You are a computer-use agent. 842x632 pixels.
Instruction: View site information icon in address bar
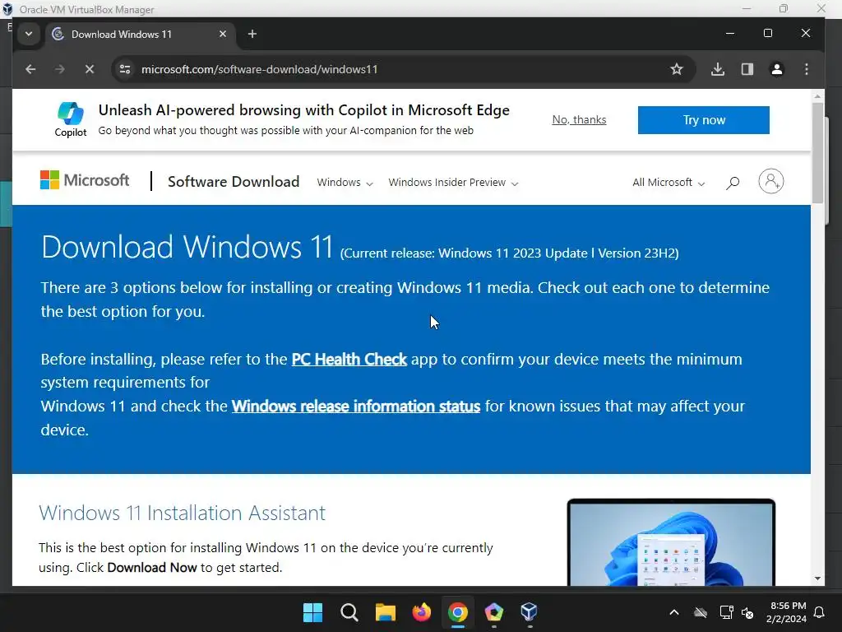click(x=125, y=69)
